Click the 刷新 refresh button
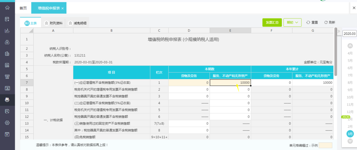 point(330,22)
